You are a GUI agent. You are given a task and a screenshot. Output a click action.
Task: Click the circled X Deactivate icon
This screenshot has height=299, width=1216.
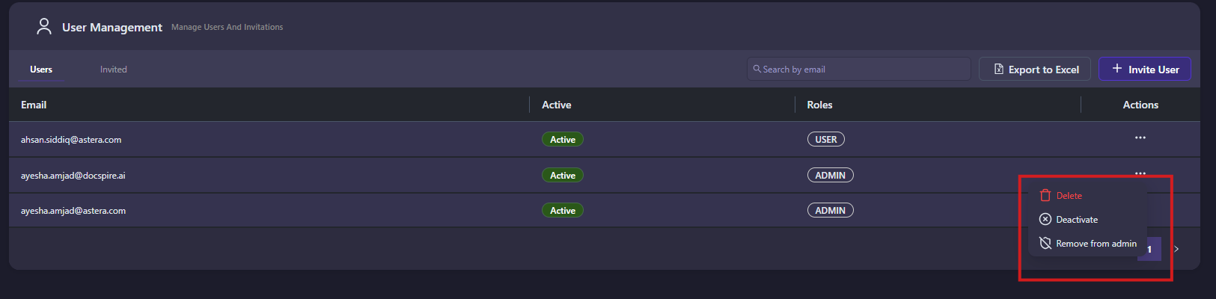tap(1045, 220)
